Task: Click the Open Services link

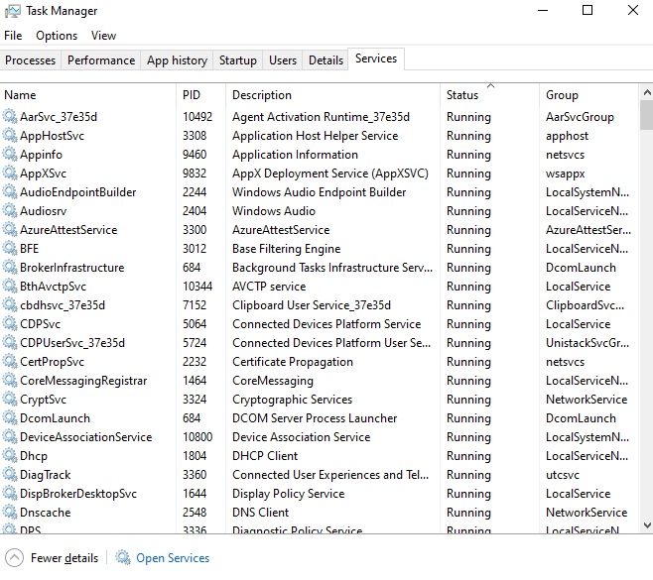Action: pos(173,557)
